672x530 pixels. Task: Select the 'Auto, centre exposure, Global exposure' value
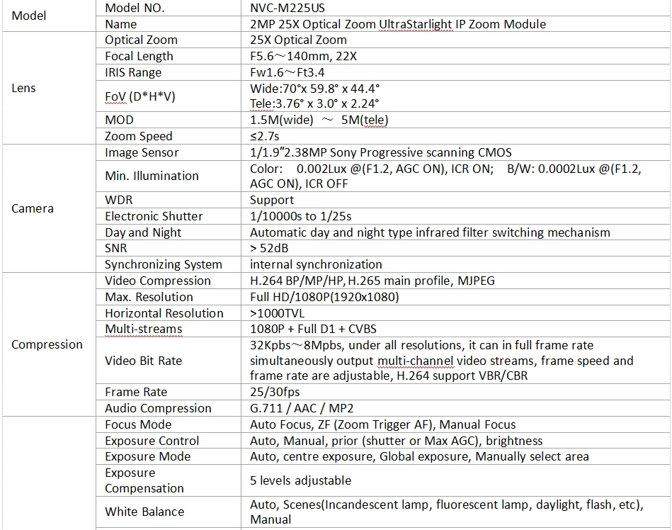click(359, 457)
